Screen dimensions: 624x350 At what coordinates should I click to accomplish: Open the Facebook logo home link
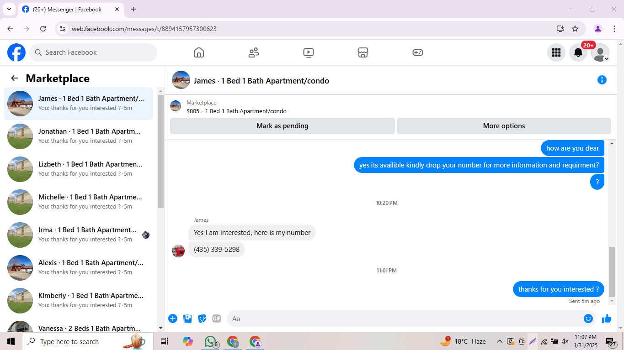(x=16, y=52)
